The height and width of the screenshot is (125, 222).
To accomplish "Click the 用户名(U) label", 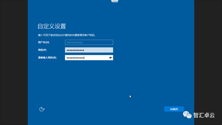I will click(x=44, y=42).
